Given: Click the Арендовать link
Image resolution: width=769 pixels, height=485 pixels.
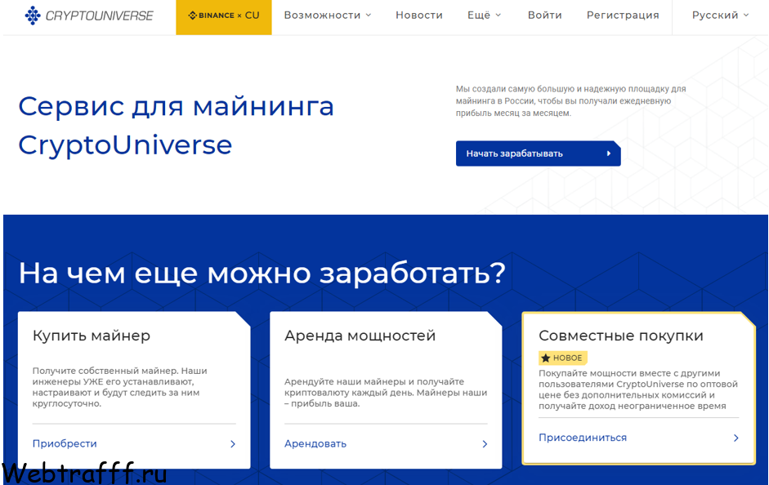Looking at the screenshot, I should 315,443.
